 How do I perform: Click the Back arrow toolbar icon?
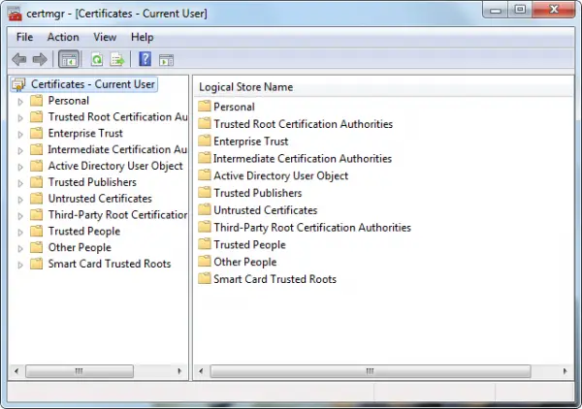[19, 59]
